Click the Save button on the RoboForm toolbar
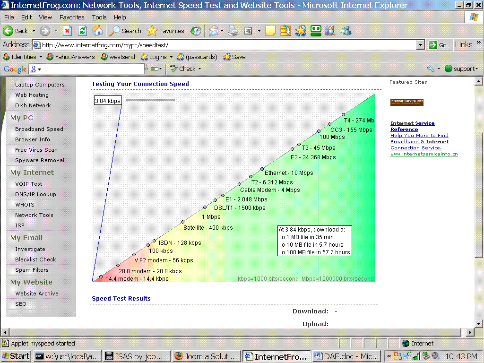The height and width of the screenshot is (363, 484). tap(234, 57)
